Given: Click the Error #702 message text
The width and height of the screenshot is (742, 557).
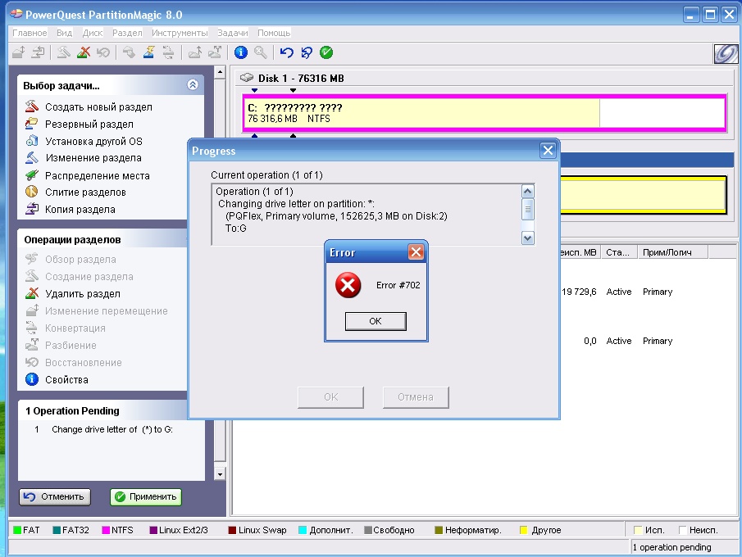Looking at the screenshot, I should point(398,285).
